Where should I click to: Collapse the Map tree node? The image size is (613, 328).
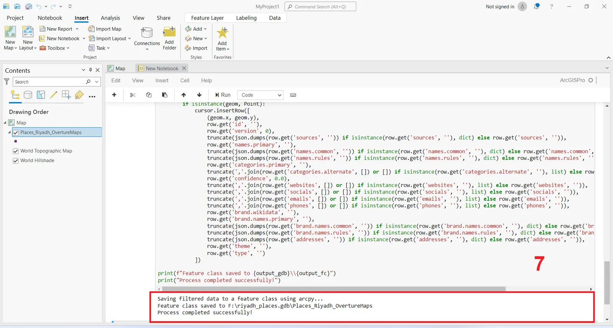(x=5, y=123)
